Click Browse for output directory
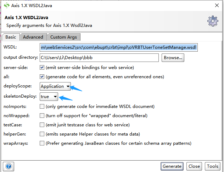Image resolution: width=224 pixels, height=172 pixels. click(173, 57)
